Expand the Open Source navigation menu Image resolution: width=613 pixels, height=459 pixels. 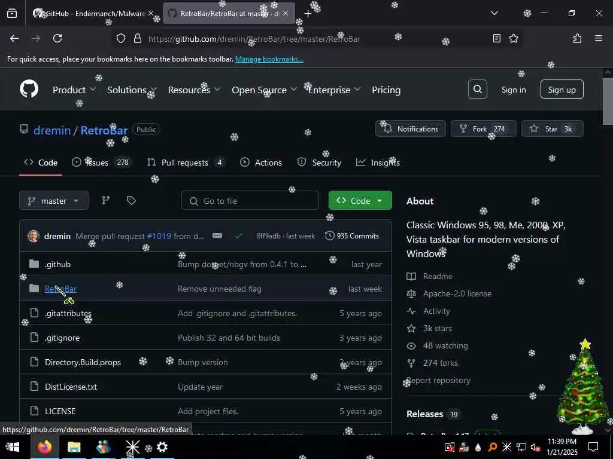(x=265, y=90)
